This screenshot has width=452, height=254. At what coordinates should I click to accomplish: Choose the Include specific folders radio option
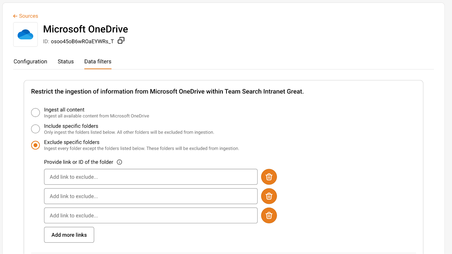pyautogui.click(x=35, y=129)
